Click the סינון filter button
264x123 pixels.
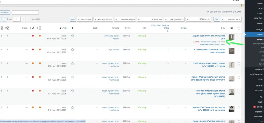pos(73,19)
